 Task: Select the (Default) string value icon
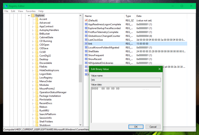tap(86, 20)
